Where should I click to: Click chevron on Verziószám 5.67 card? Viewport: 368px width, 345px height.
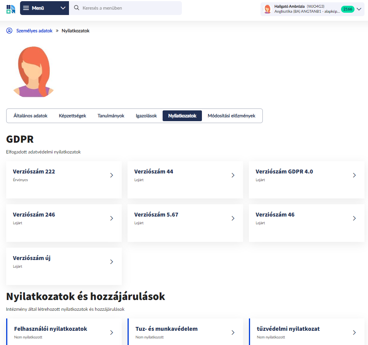[x=233, y=218]
